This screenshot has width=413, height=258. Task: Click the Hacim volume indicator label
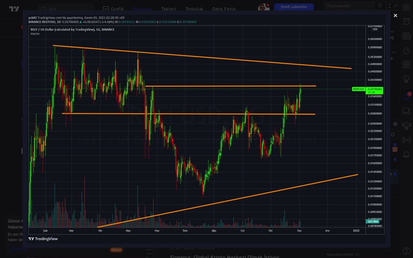tap(34, 34)
